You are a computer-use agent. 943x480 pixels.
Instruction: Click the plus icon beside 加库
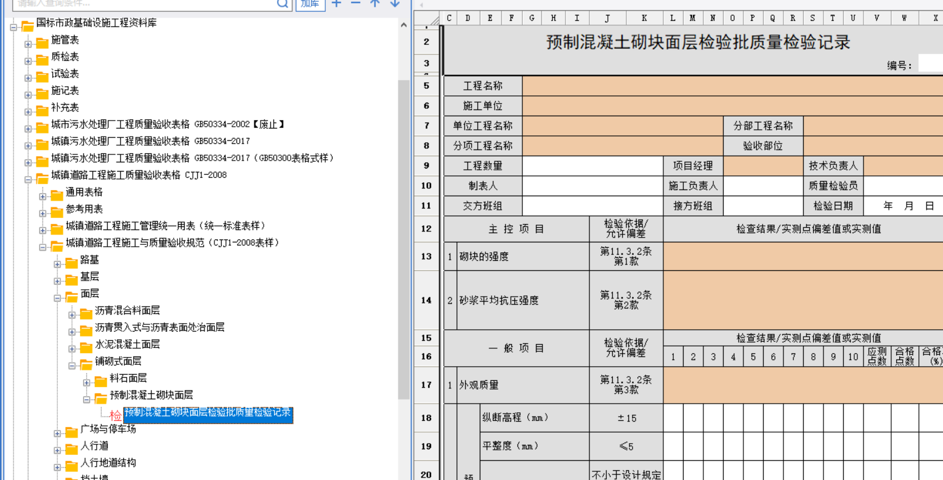click(336, 3)
